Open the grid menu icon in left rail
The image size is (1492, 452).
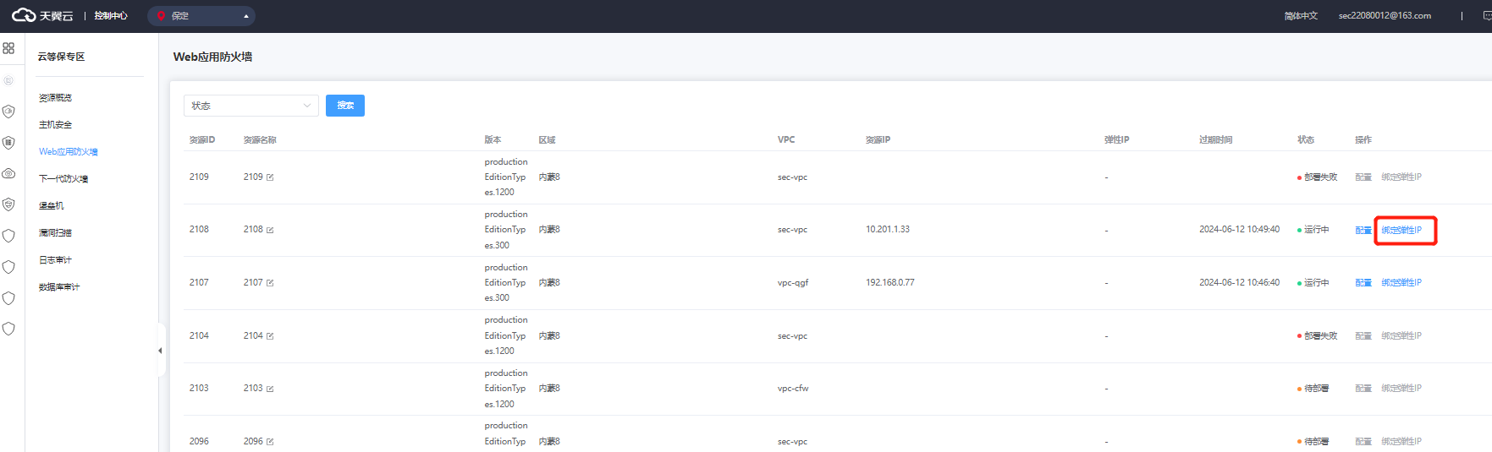click(x=8, y=48)
